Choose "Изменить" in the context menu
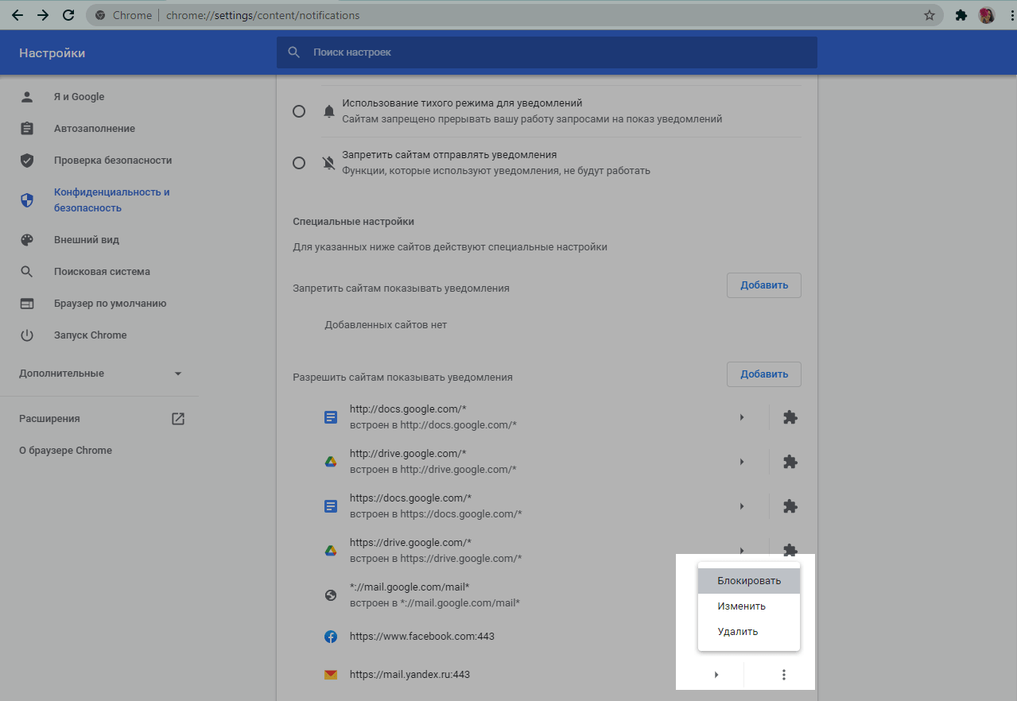 749,606
